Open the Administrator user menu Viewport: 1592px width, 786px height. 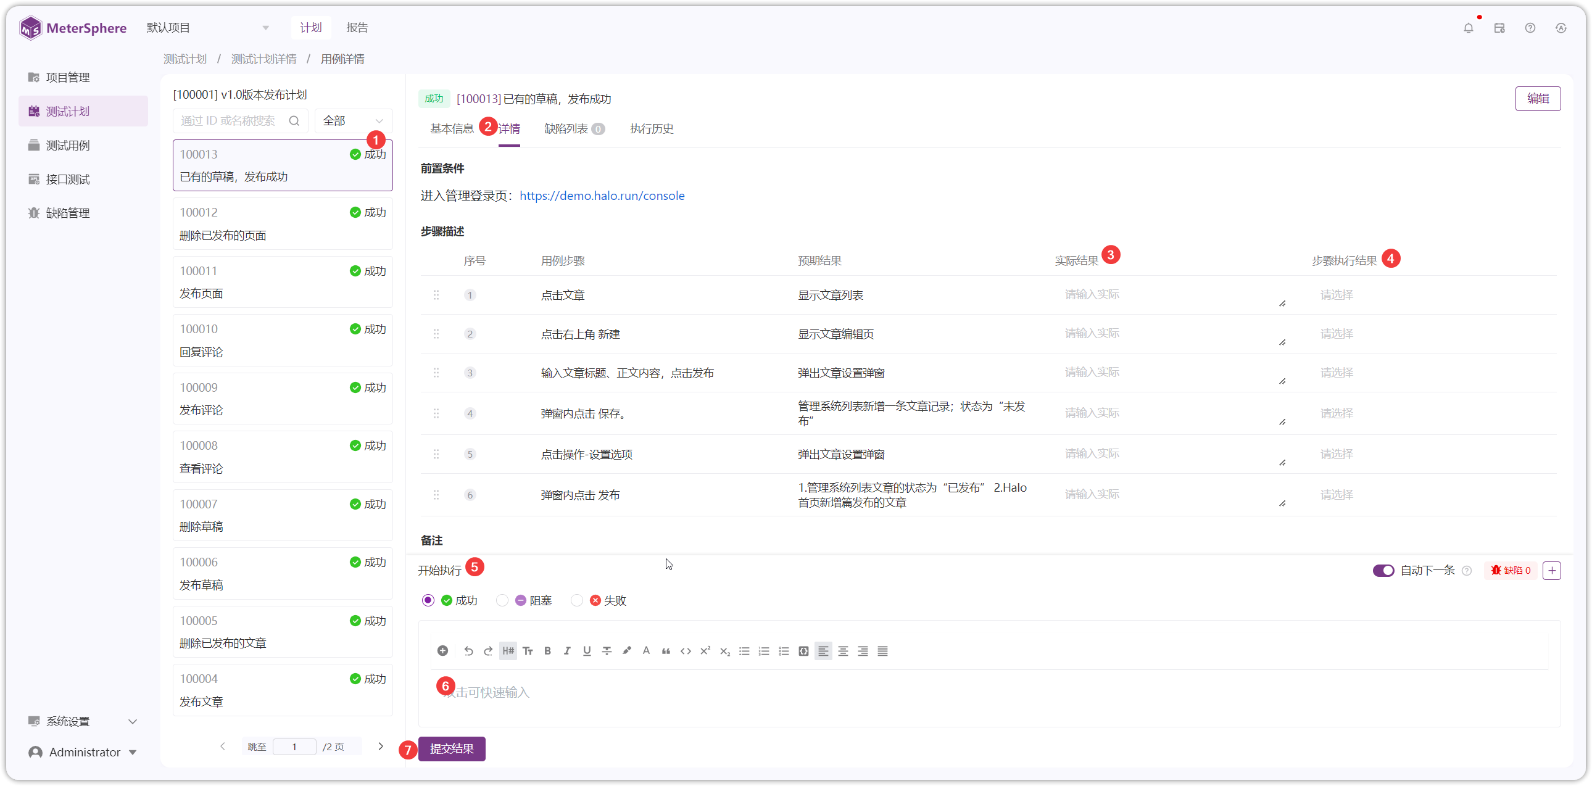click(x=83, y=752)
